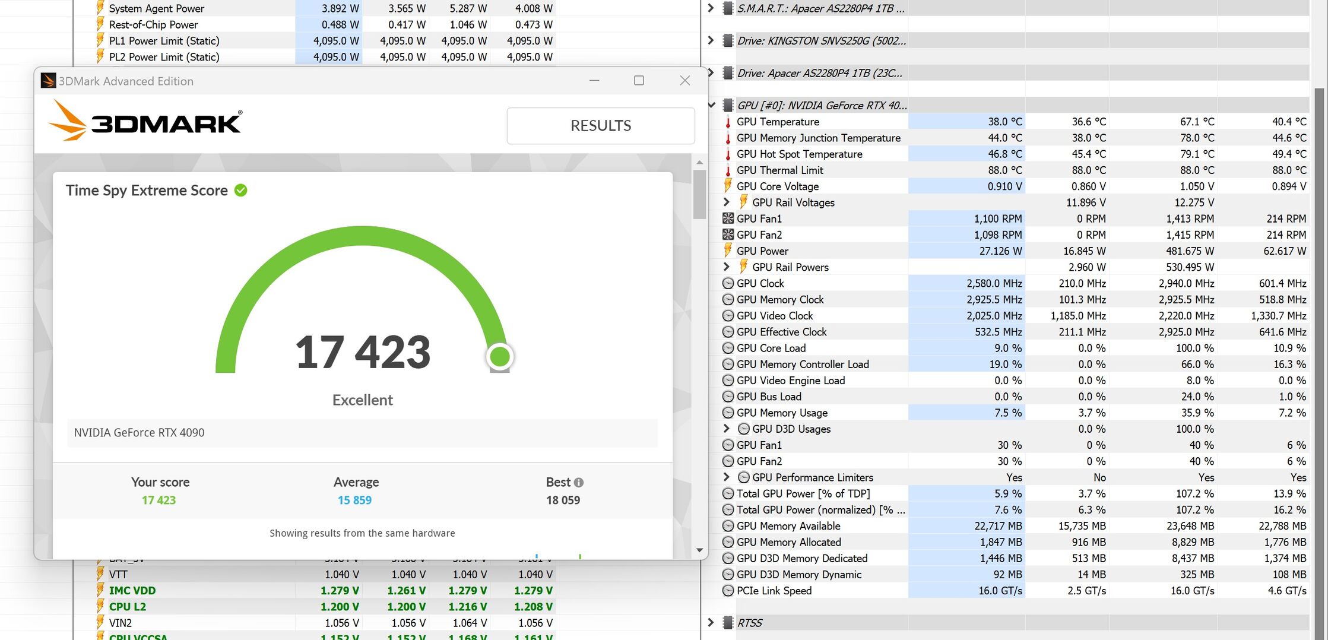Click the GPU Clock gauge icon
1328x640 pixels.
point(728,283)
